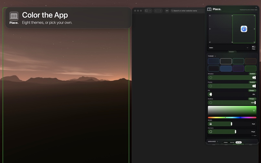Choose the gray outlined theme swatch
Viewport: 261px width, 163px height.
tap(226, 61)
